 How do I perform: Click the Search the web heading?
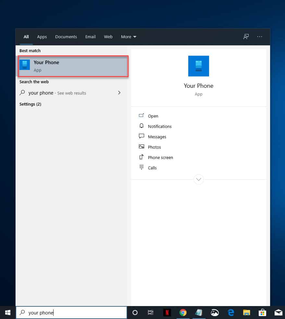pyautogui.click(x=34, y=82)
